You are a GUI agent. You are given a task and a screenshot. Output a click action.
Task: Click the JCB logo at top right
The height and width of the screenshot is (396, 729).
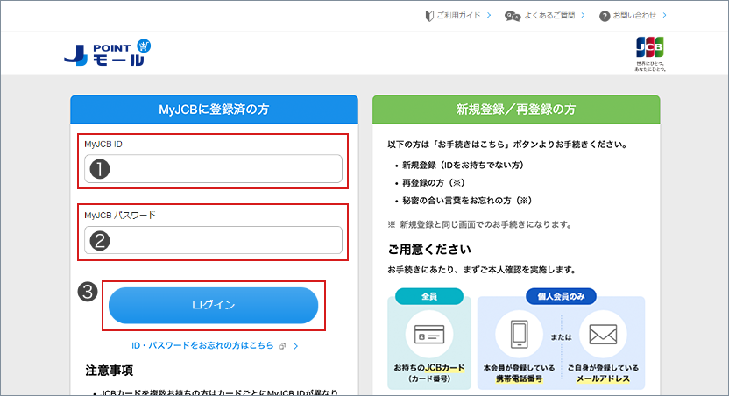[x=649, y=47]
